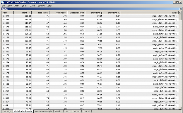
Task: Open the Report tab
Action: coord(76,111)
